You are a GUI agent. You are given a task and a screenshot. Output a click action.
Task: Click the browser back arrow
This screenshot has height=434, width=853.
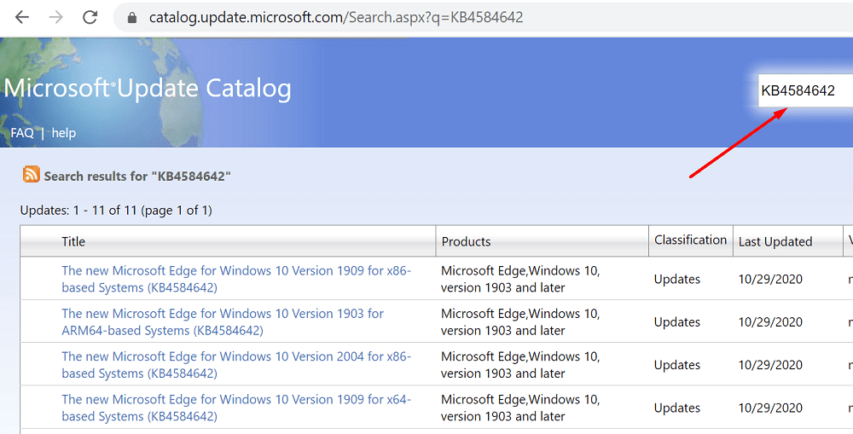pyautogui.click(x=22, y=17)
